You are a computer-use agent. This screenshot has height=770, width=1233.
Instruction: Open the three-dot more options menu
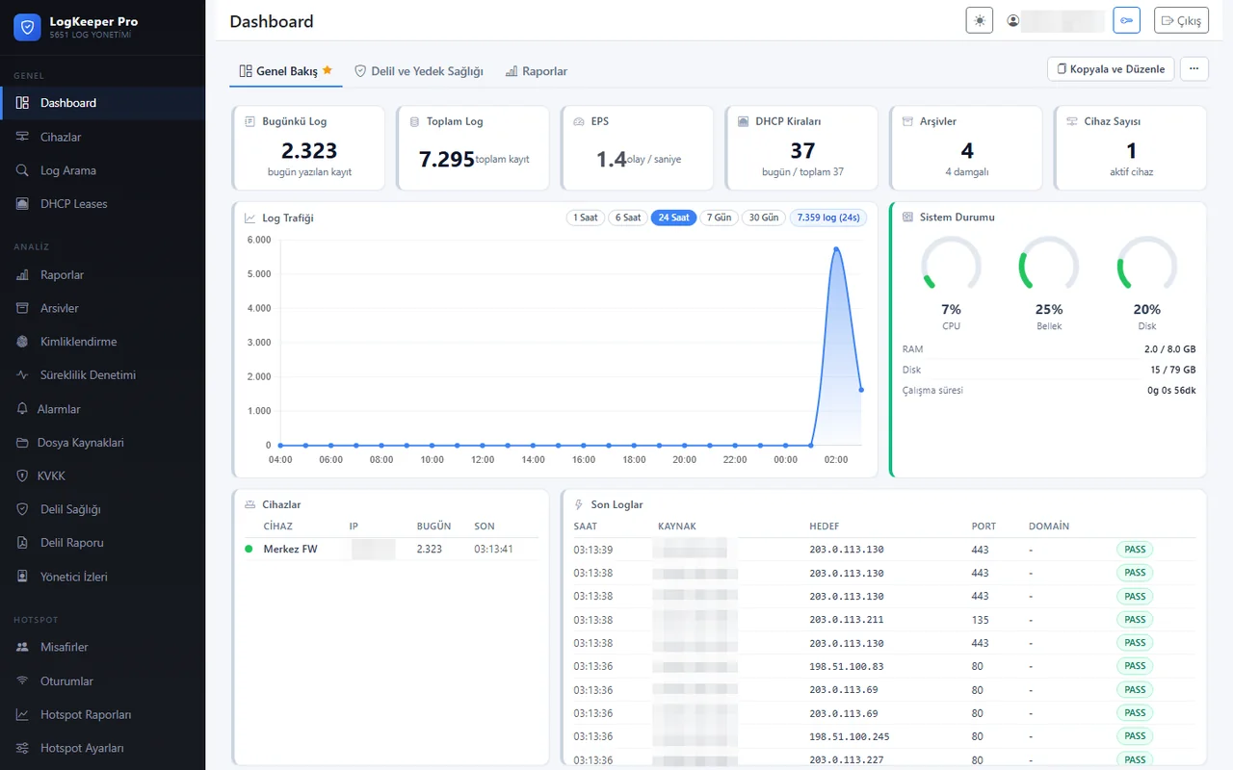pyautogui.click(x=1194, y=68)
